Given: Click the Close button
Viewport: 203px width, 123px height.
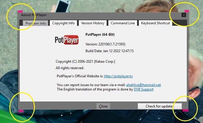Looking at the screenshot, I should [x=103, y=106].
